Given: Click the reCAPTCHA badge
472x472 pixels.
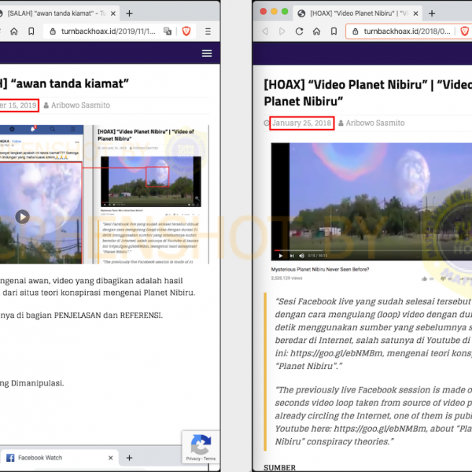Looking at the screenshot, I should pyautogui.click(x=201, y=447).
